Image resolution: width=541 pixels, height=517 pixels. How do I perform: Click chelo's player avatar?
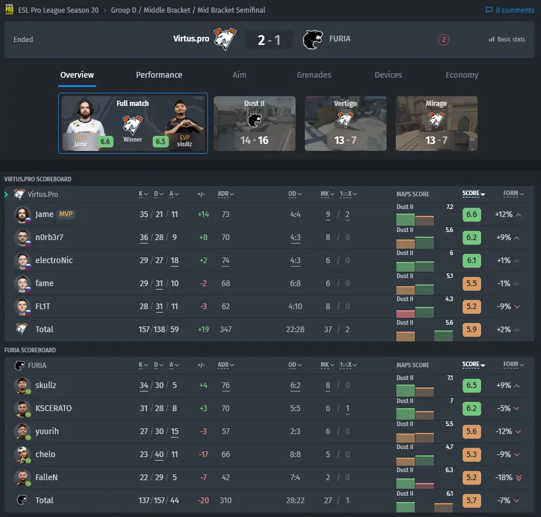(x=22, y=455)
